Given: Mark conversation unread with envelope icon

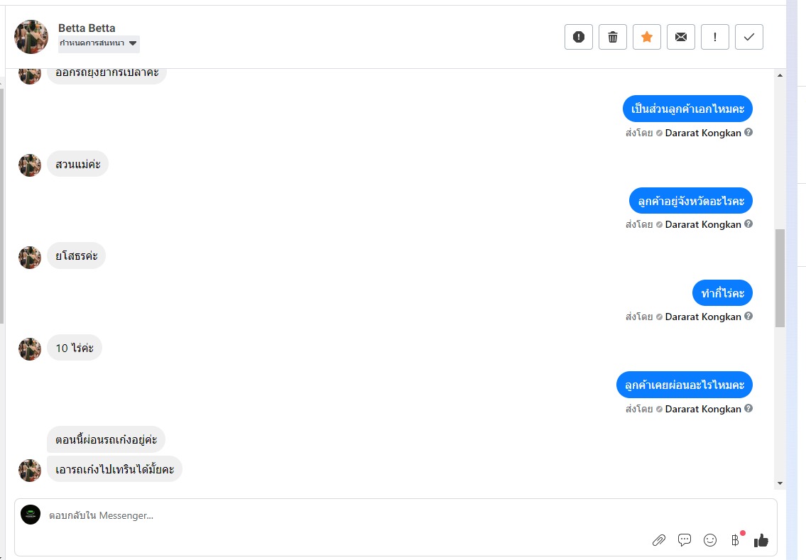Looking at the screenshot, I should click(x=680, y=37).
